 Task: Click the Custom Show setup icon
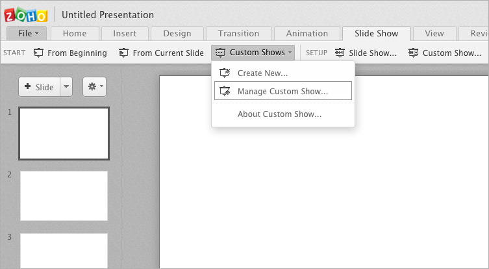(x=414, y=53)
